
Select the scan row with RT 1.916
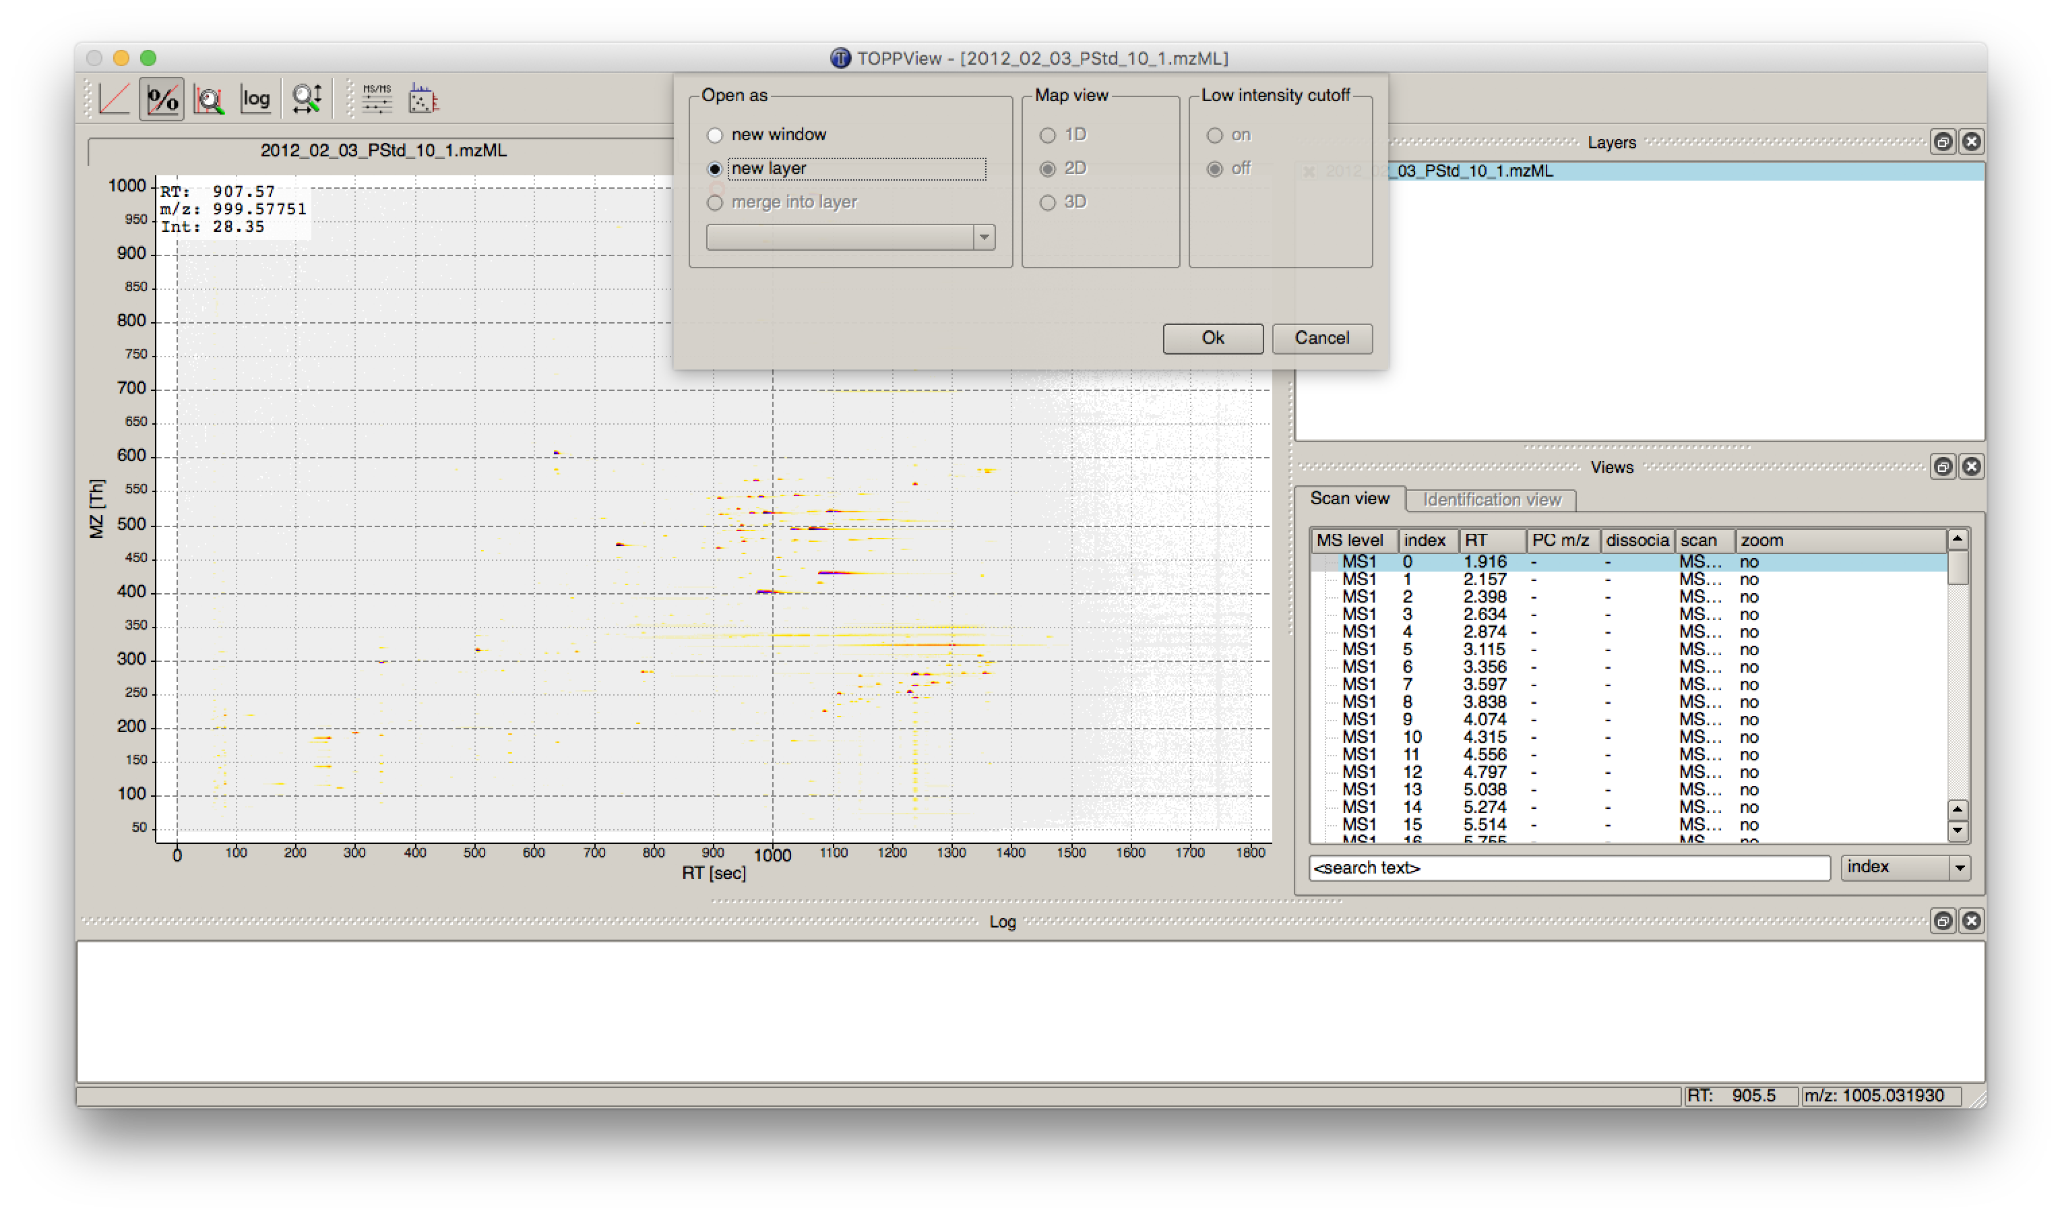[1629, 562]
